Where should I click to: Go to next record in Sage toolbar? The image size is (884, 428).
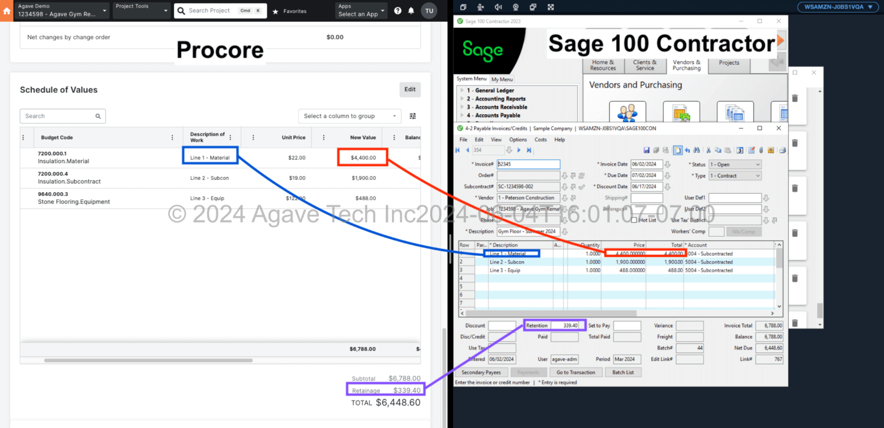coord(519,150)
